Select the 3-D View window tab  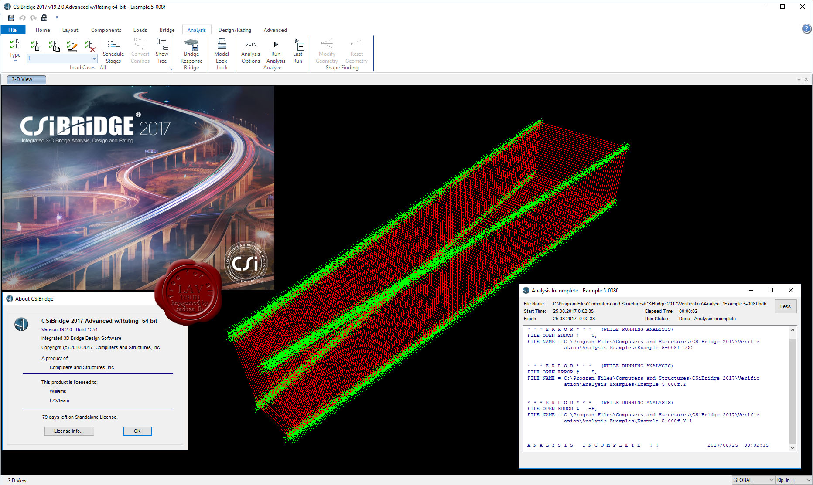26,79
